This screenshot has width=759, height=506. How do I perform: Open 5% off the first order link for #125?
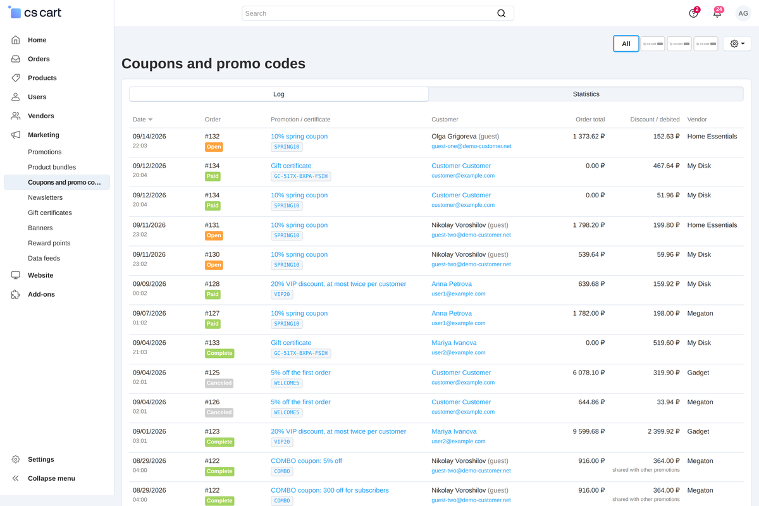300,373
